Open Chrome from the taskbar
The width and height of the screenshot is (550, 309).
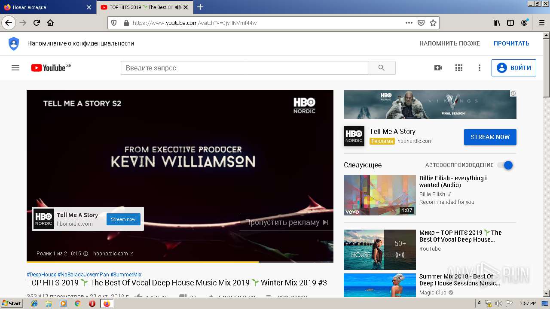[x=77, y=303]
